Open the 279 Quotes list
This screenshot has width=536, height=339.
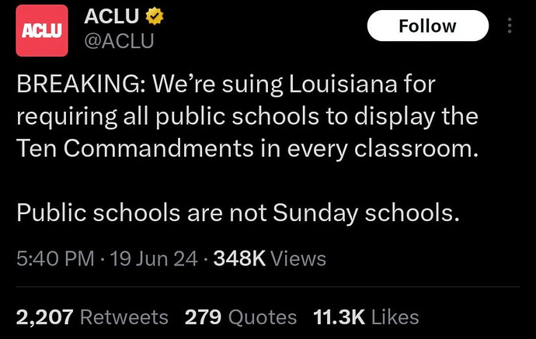241,317
